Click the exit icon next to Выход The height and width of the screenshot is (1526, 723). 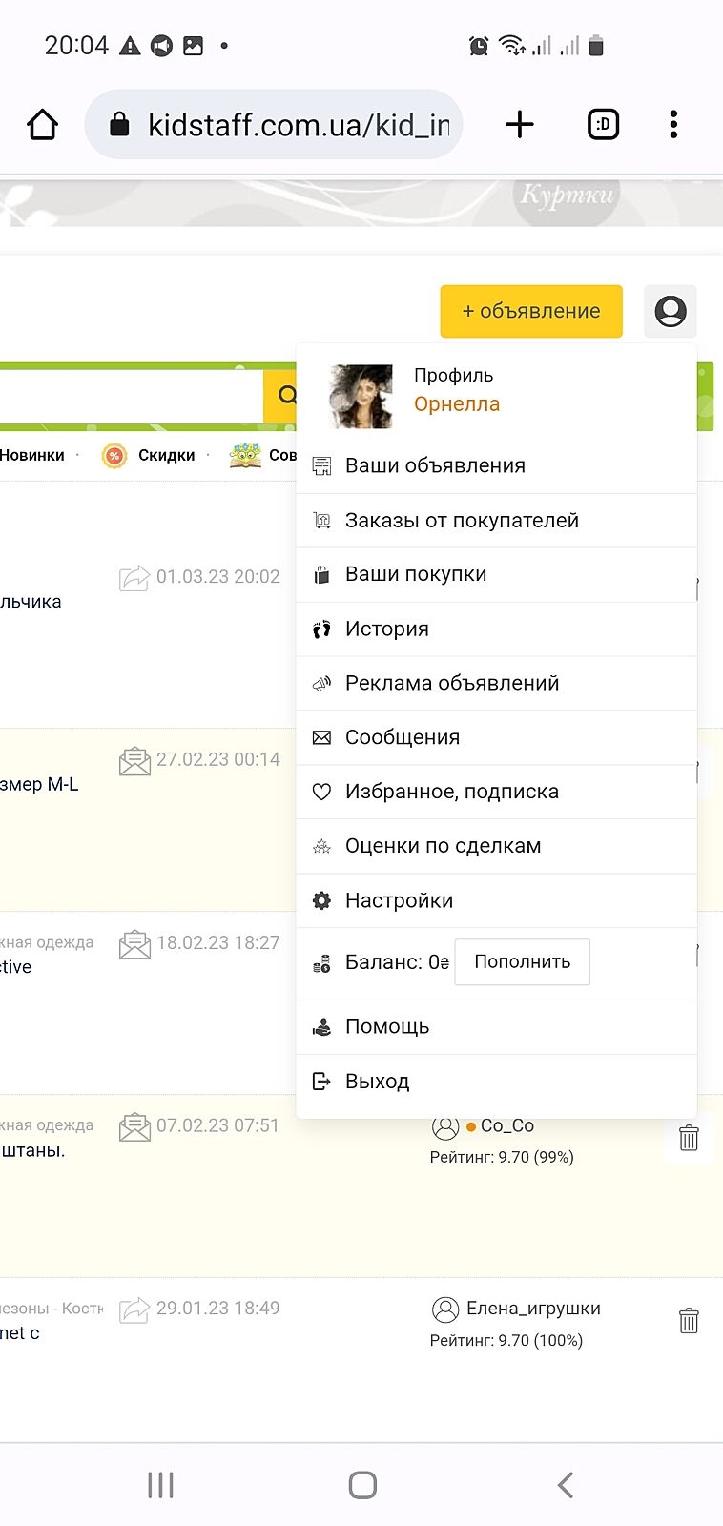coord(322,1082)
